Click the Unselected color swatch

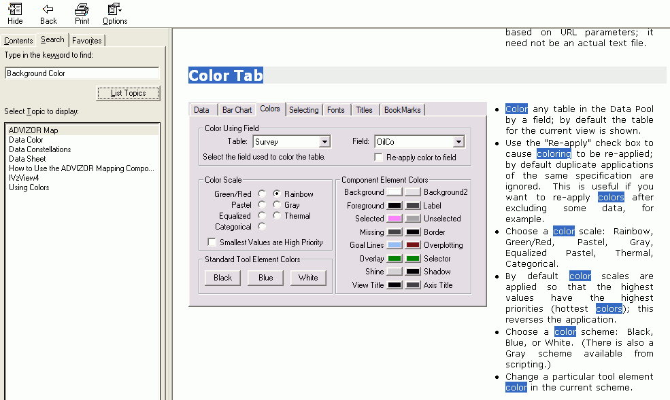[x=413, y=219]
